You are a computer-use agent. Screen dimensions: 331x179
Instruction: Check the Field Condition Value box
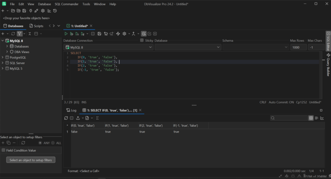click(3, 150)
